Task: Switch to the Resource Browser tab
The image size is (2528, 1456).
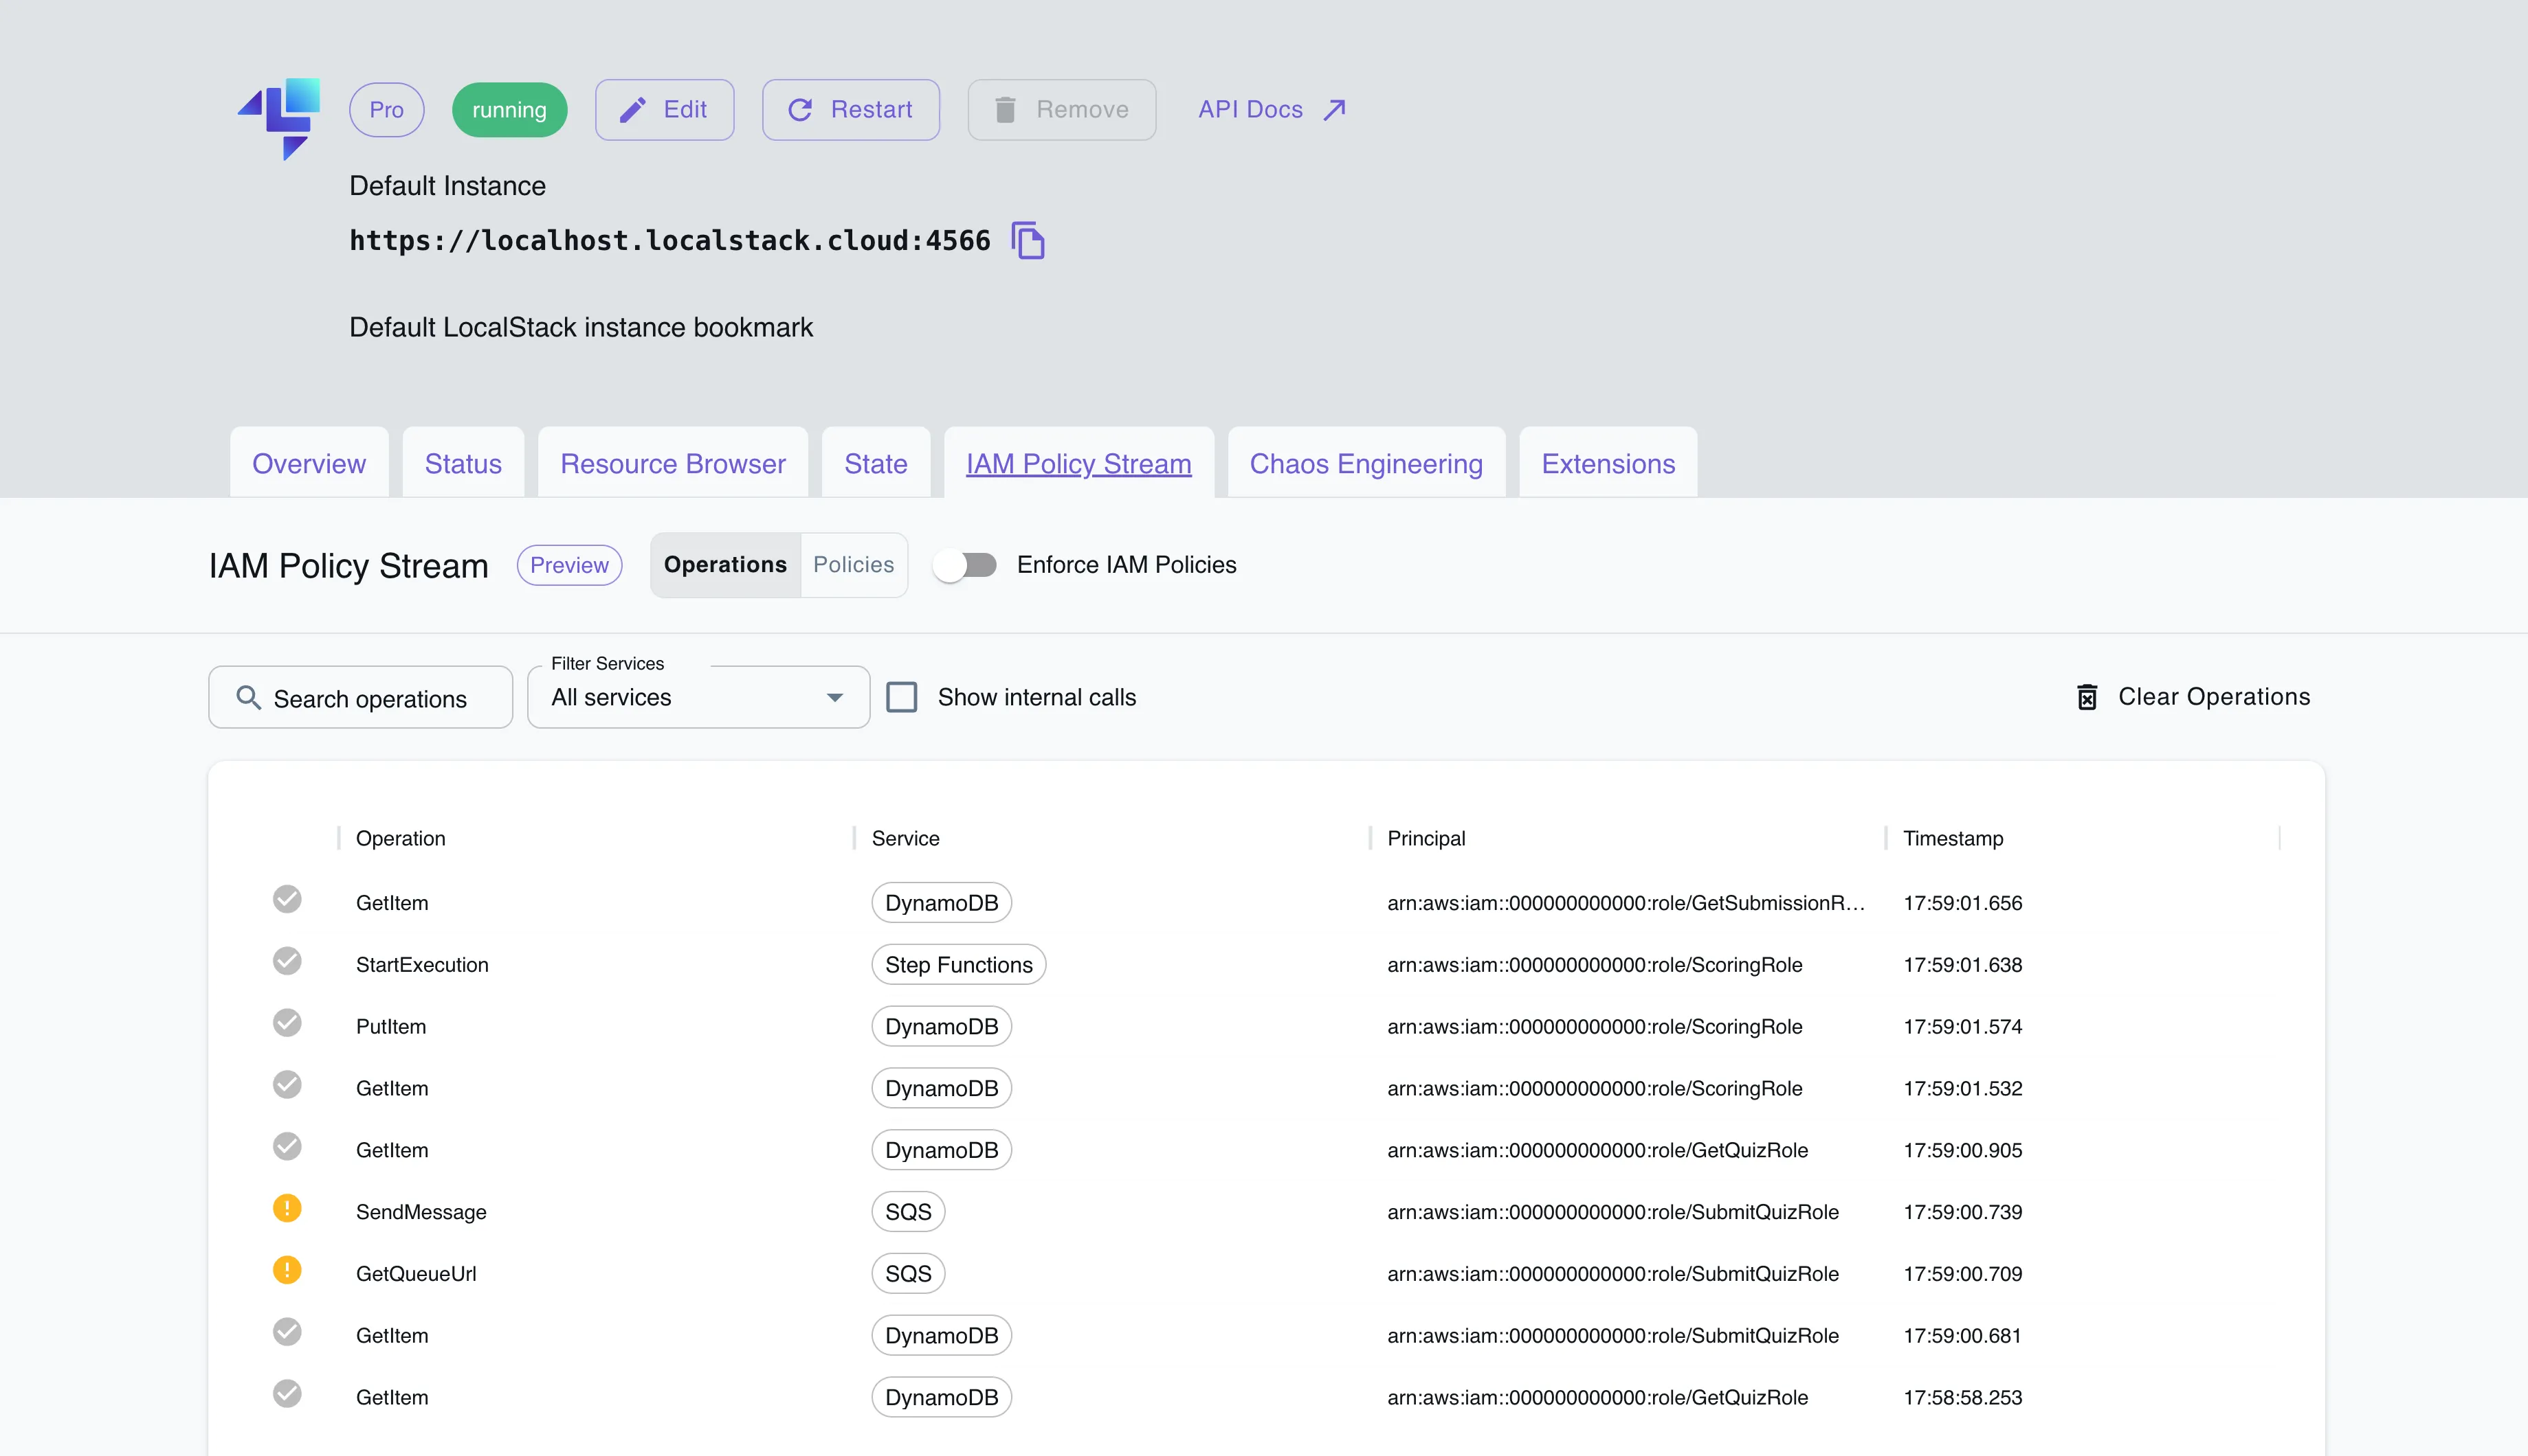Action: [x=672, y=463]
